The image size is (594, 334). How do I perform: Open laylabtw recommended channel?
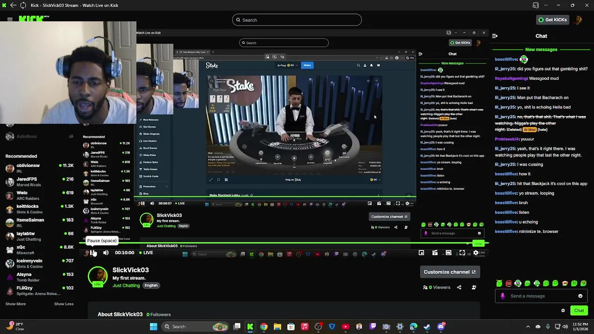click(39, 236)
